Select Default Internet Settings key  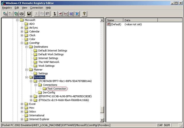(x=53, y=51)
